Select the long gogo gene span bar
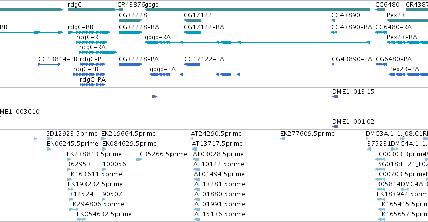 tap(257, 10)
